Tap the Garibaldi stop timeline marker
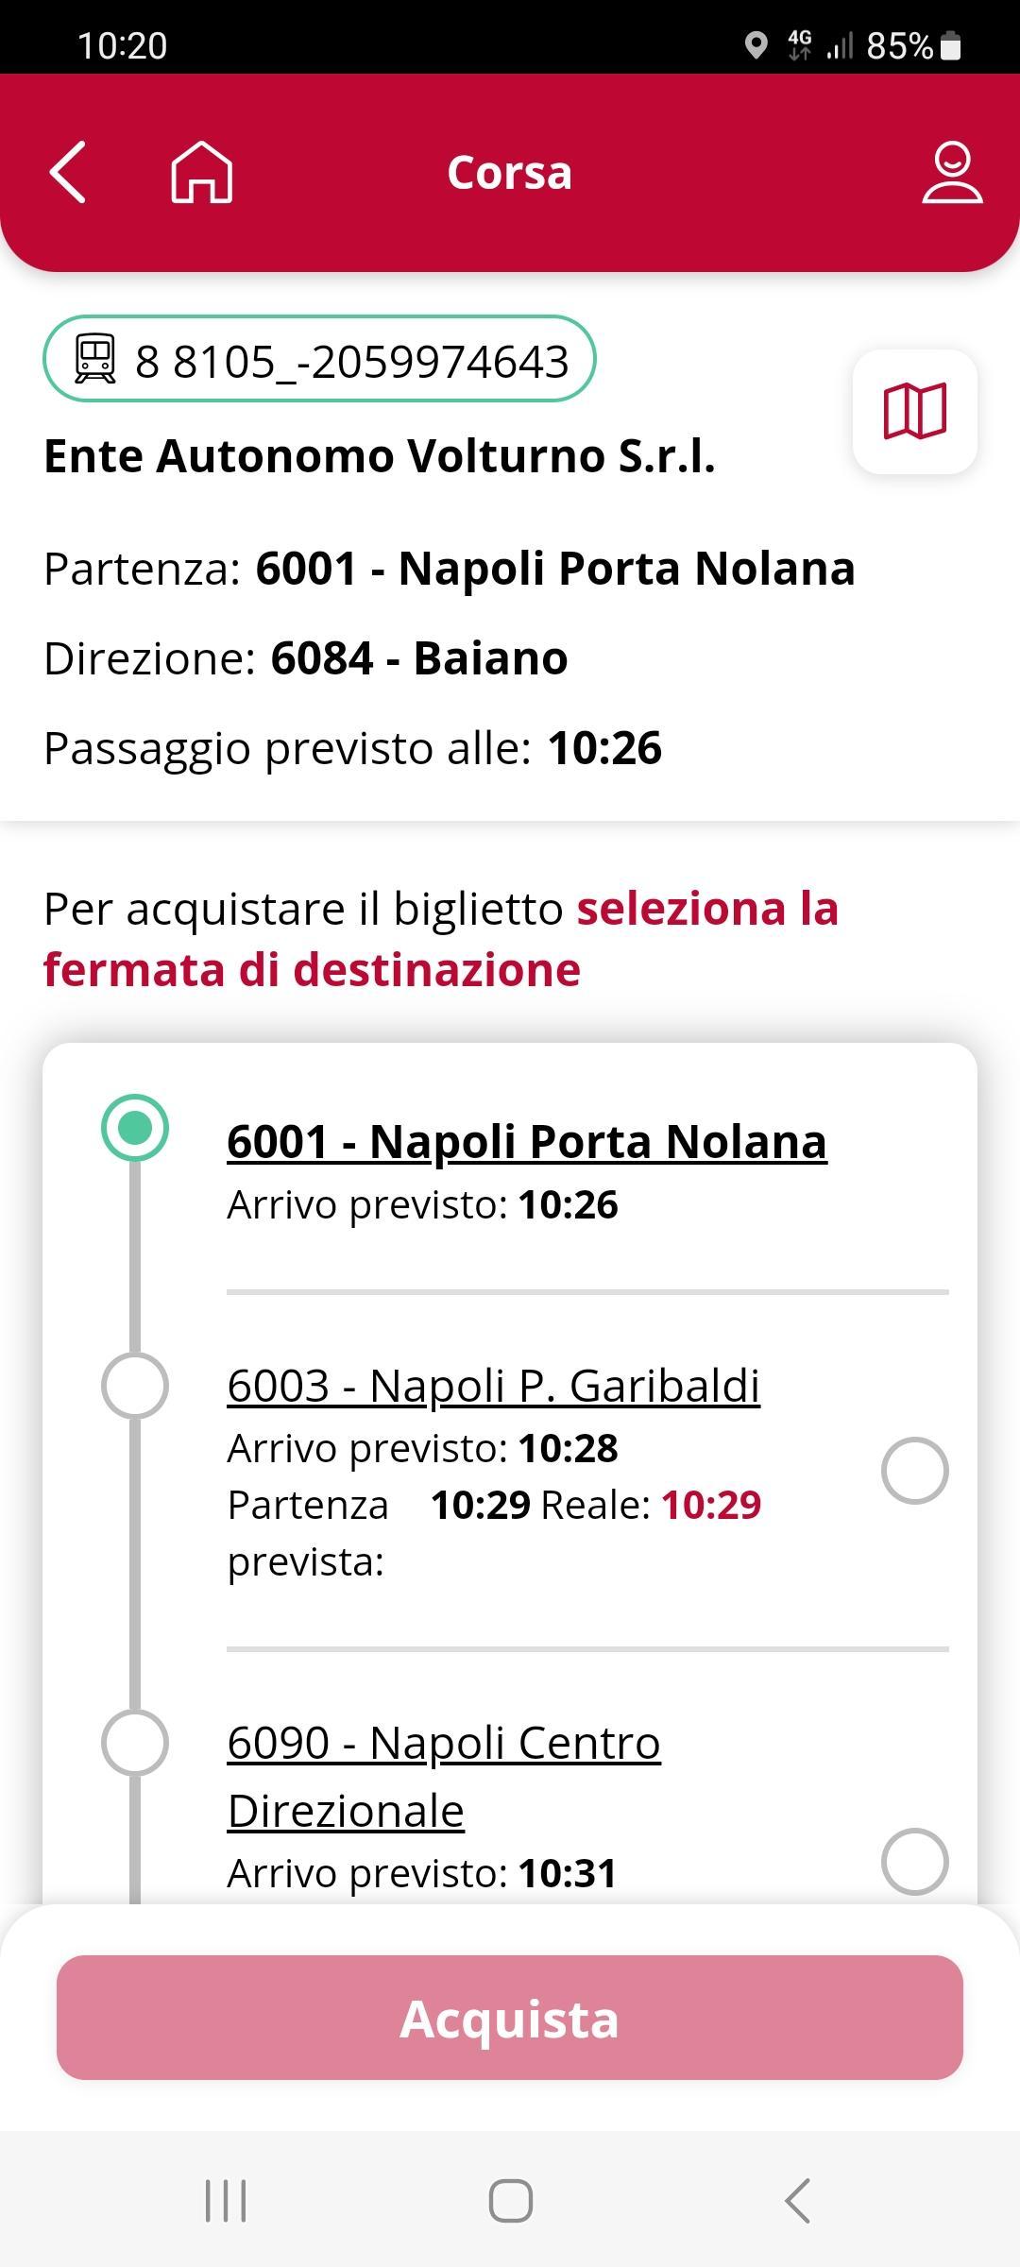 coord(135,1386)
